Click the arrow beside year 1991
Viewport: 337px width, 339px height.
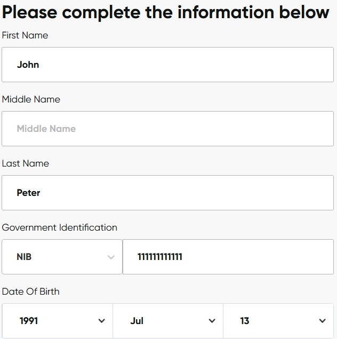click(102, 321)
